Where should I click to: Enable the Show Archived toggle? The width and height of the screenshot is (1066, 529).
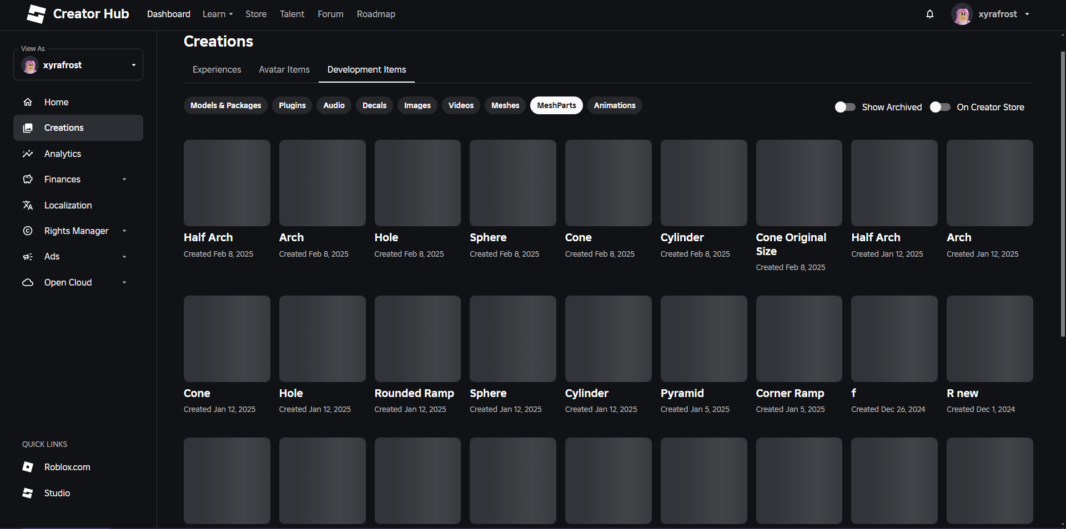coord(844,107)
